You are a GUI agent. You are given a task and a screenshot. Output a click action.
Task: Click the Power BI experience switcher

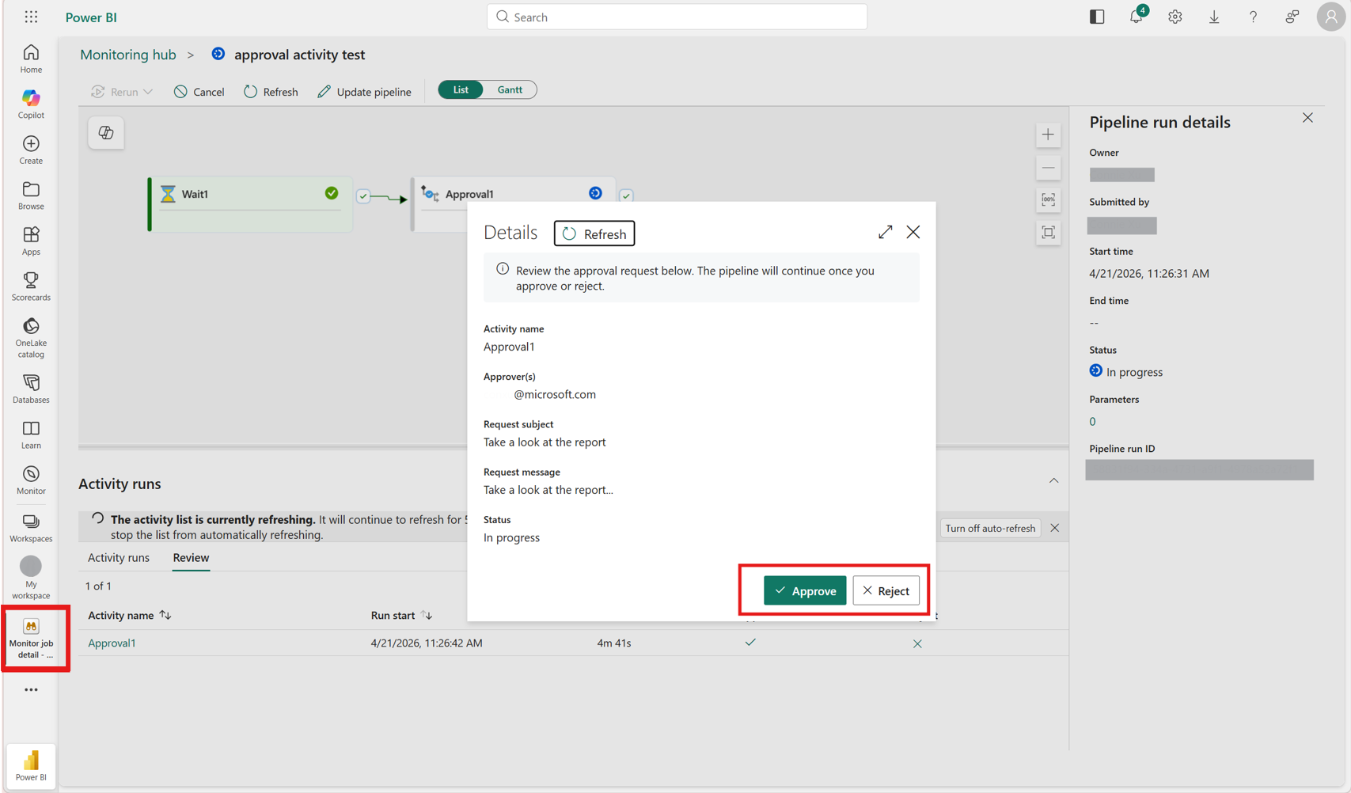[x=31, y=765]
